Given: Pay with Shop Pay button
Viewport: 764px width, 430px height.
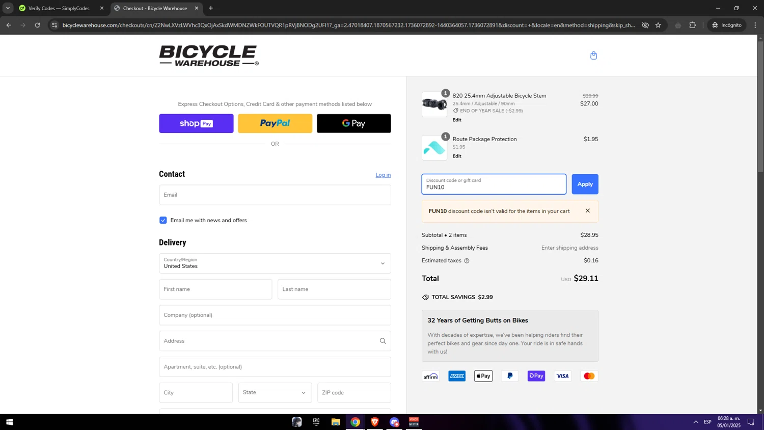Looking at the screenshot, I should coord(196,123).
